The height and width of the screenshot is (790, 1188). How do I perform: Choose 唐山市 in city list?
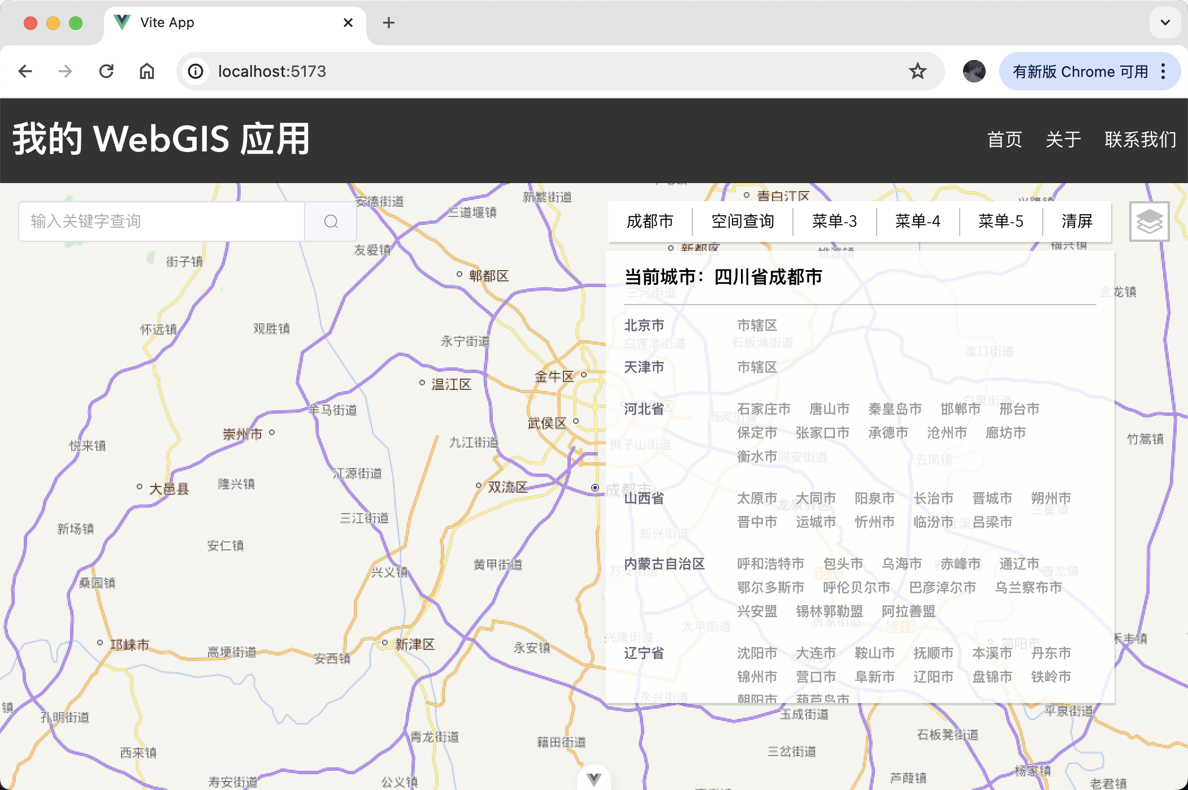pyautogui.click(x=829, y=409)
